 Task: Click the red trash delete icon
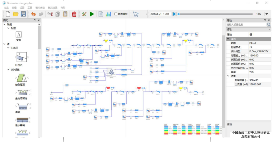click(74, 14)
